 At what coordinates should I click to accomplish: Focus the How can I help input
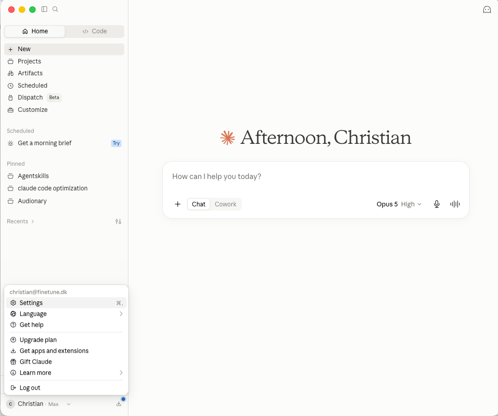point(316,176)
